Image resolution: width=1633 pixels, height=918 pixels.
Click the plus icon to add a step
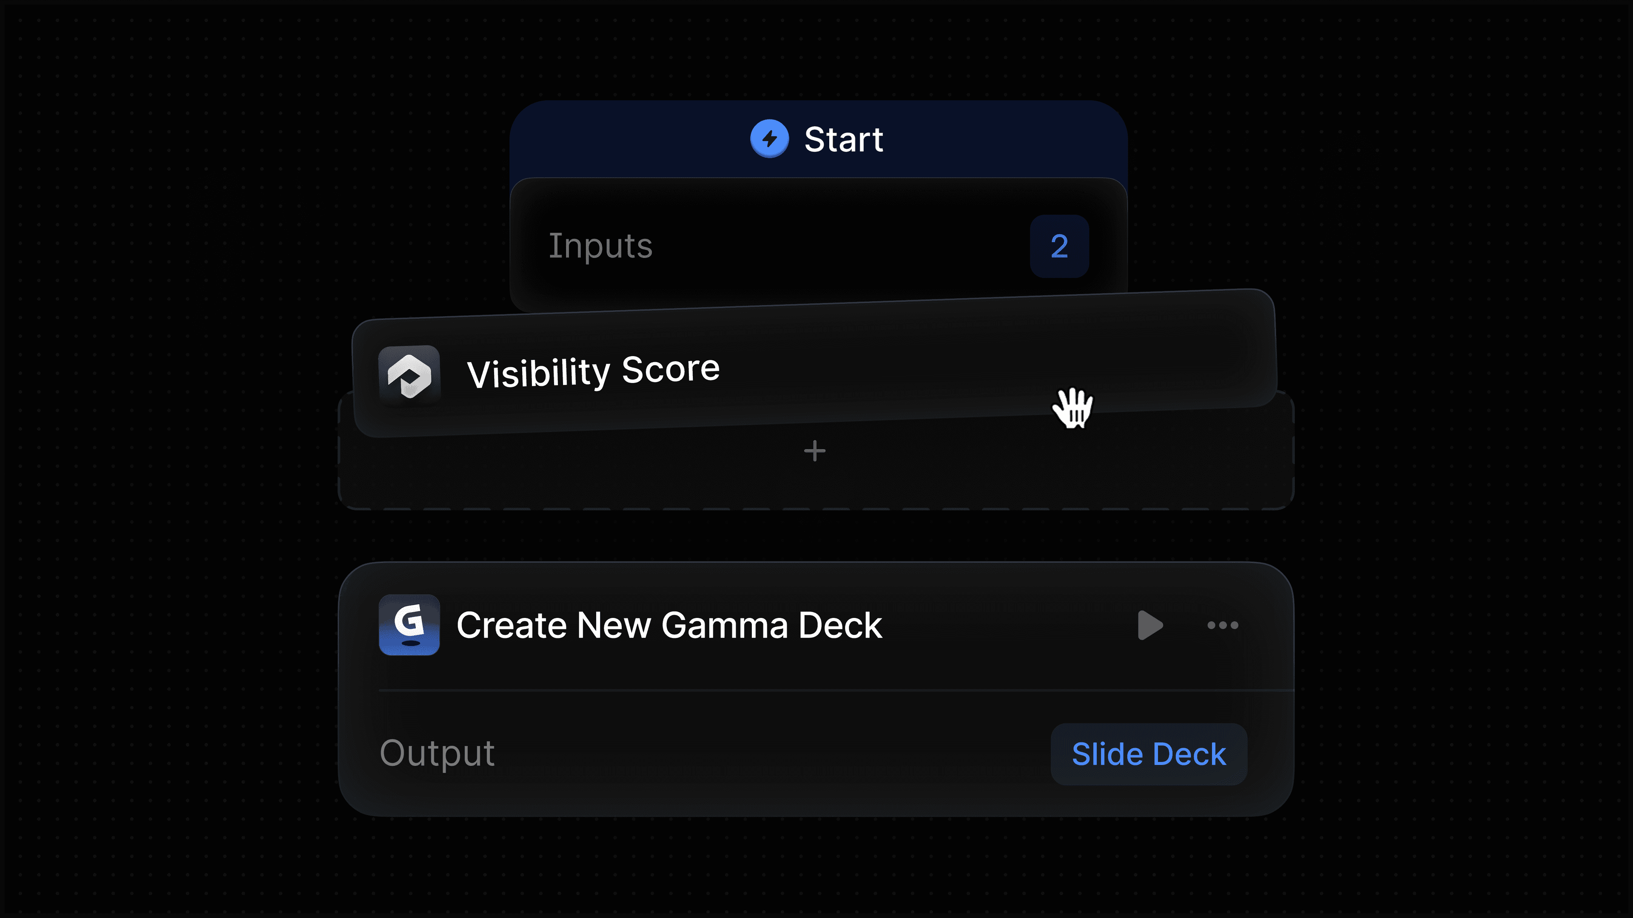(x=815, y=451)
